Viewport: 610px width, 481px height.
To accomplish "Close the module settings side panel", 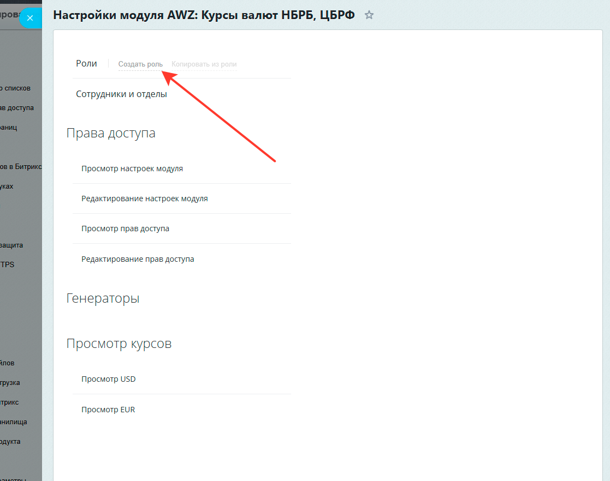I will (x=30, y=18).
